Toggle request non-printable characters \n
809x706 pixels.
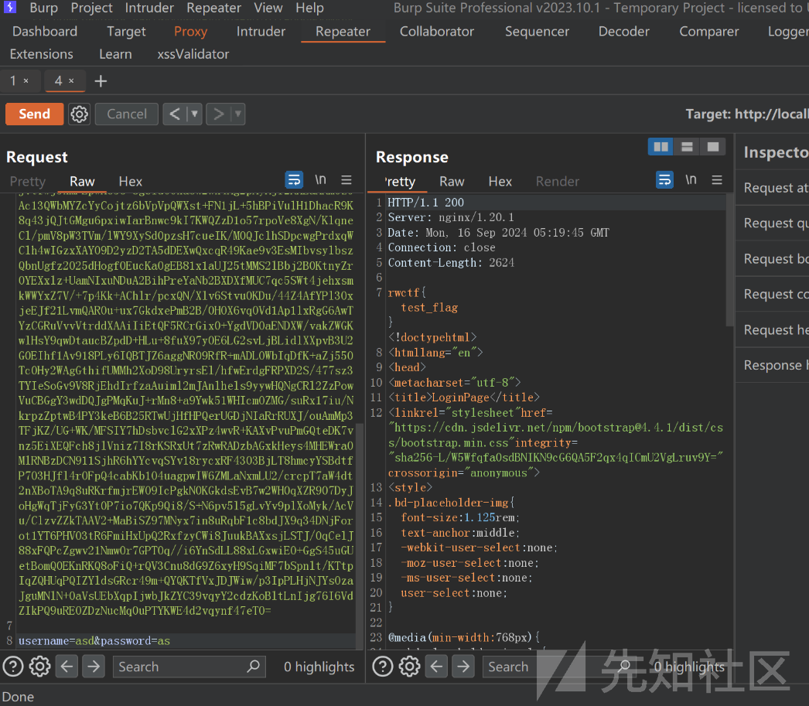320,179
